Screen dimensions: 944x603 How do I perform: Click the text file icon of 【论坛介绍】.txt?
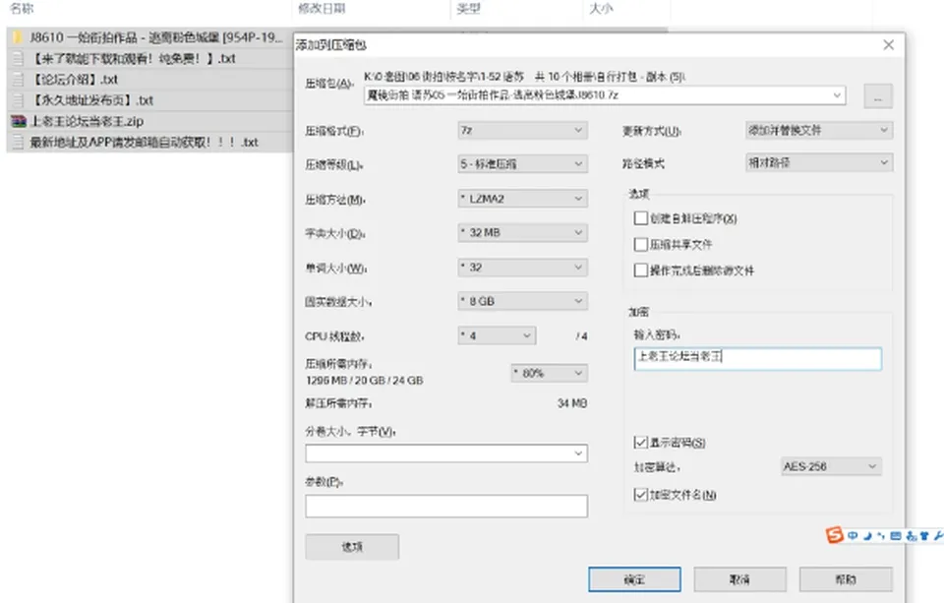[18, 79]
